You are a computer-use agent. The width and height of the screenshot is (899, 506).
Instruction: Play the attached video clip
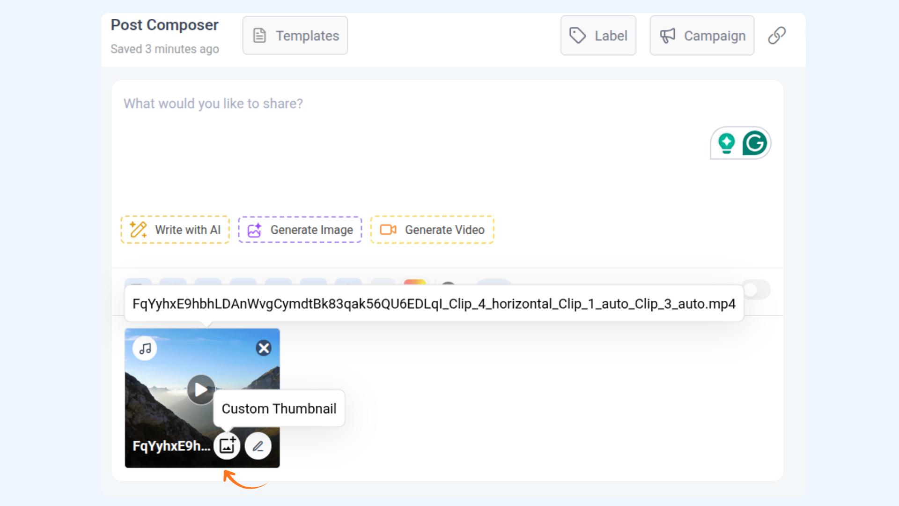coord(201,389)
